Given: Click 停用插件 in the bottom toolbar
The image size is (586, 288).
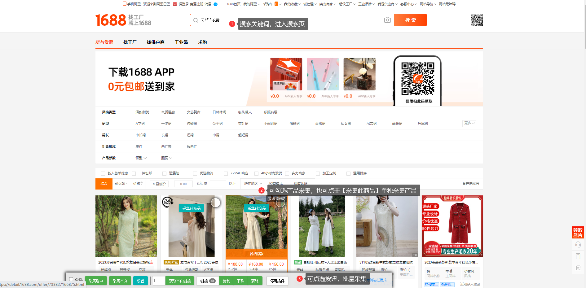Looking at the screenshot, I should pos(277,281).
